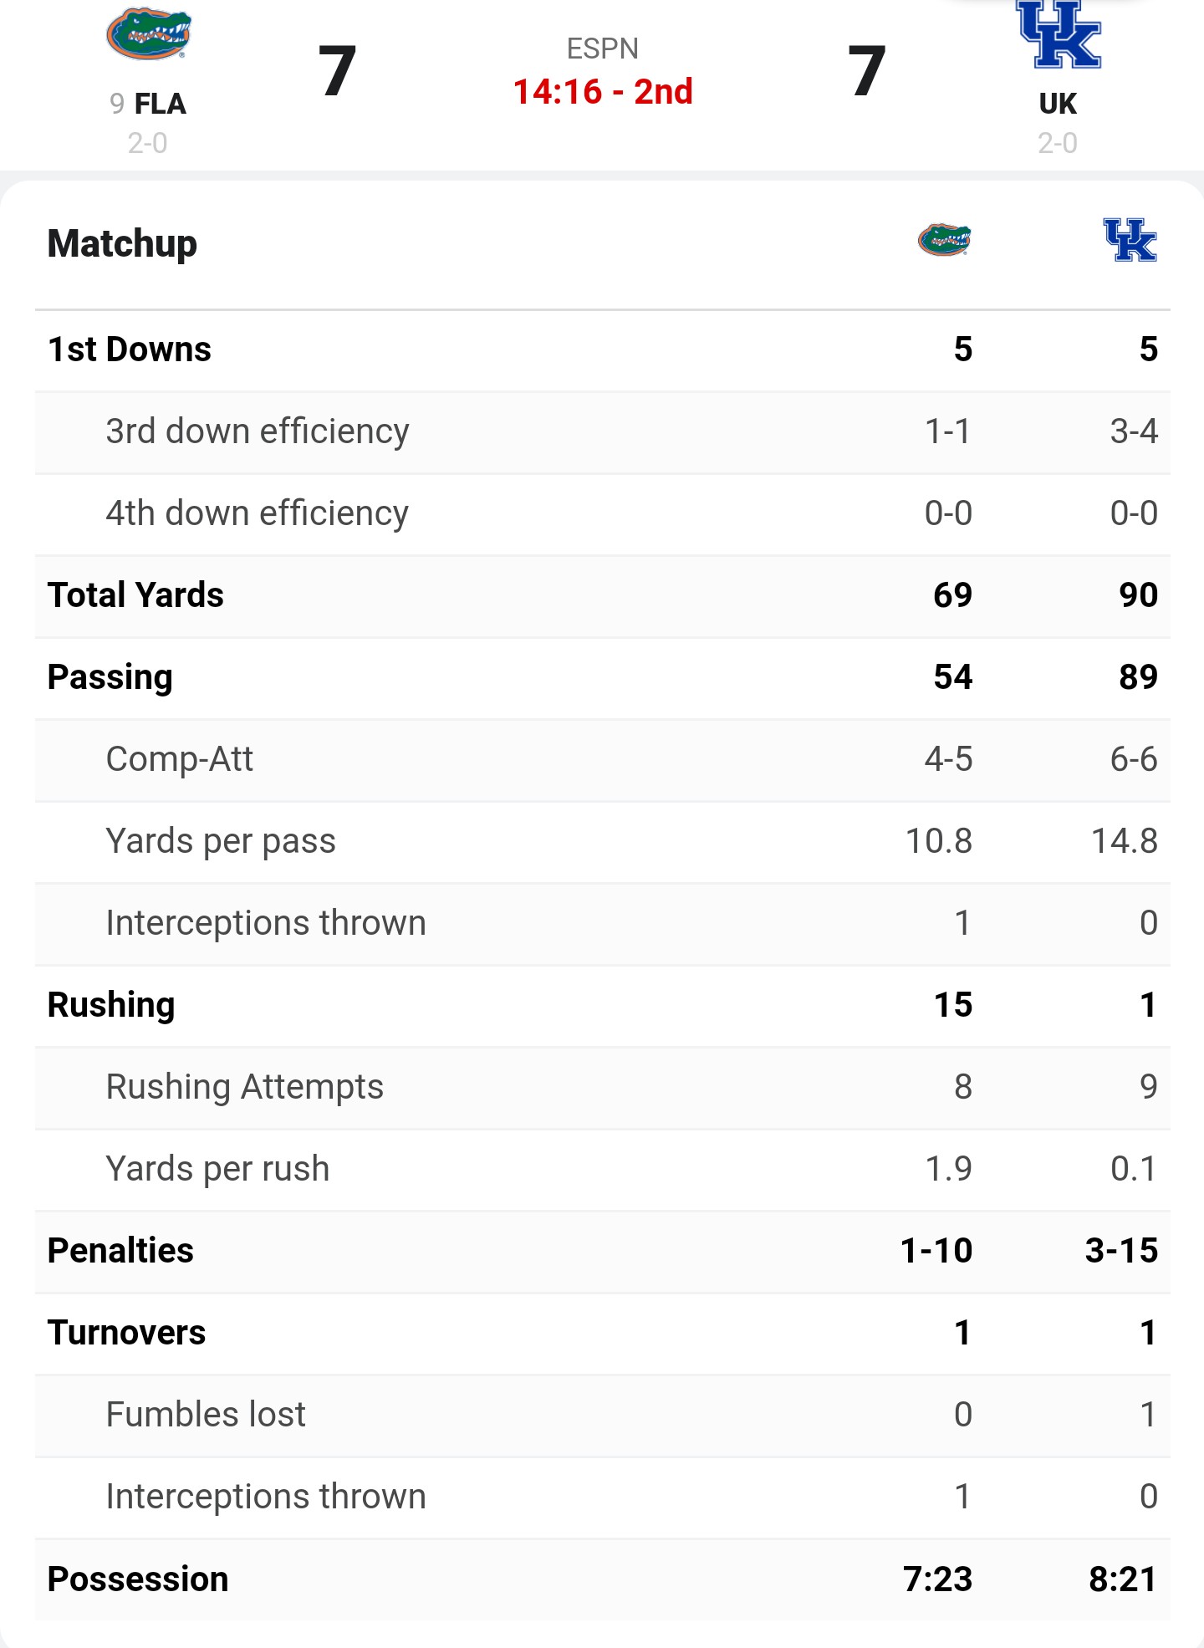Tap the 1st Downs stat row
Screen dimensions: 1204x1648
pos(602,349)
